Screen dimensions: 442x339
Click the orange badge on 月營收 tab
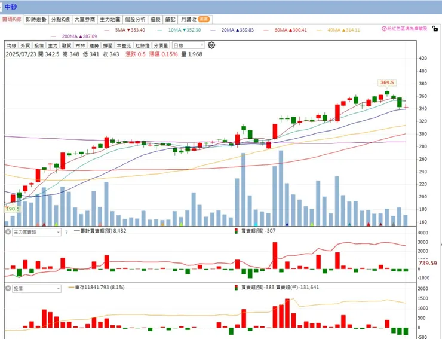point(204,19)
